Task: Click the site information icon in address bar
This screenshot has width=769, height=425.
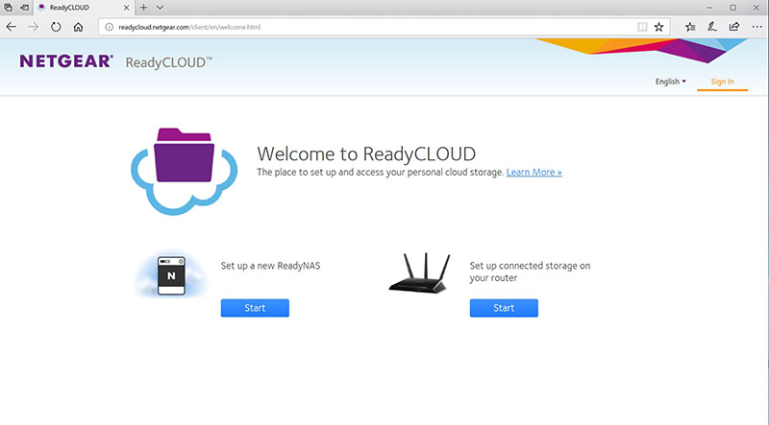Action: click(x=110, y=27)
